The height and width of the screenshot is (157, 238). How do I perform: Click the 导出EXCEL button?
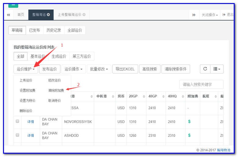[125, 69]
